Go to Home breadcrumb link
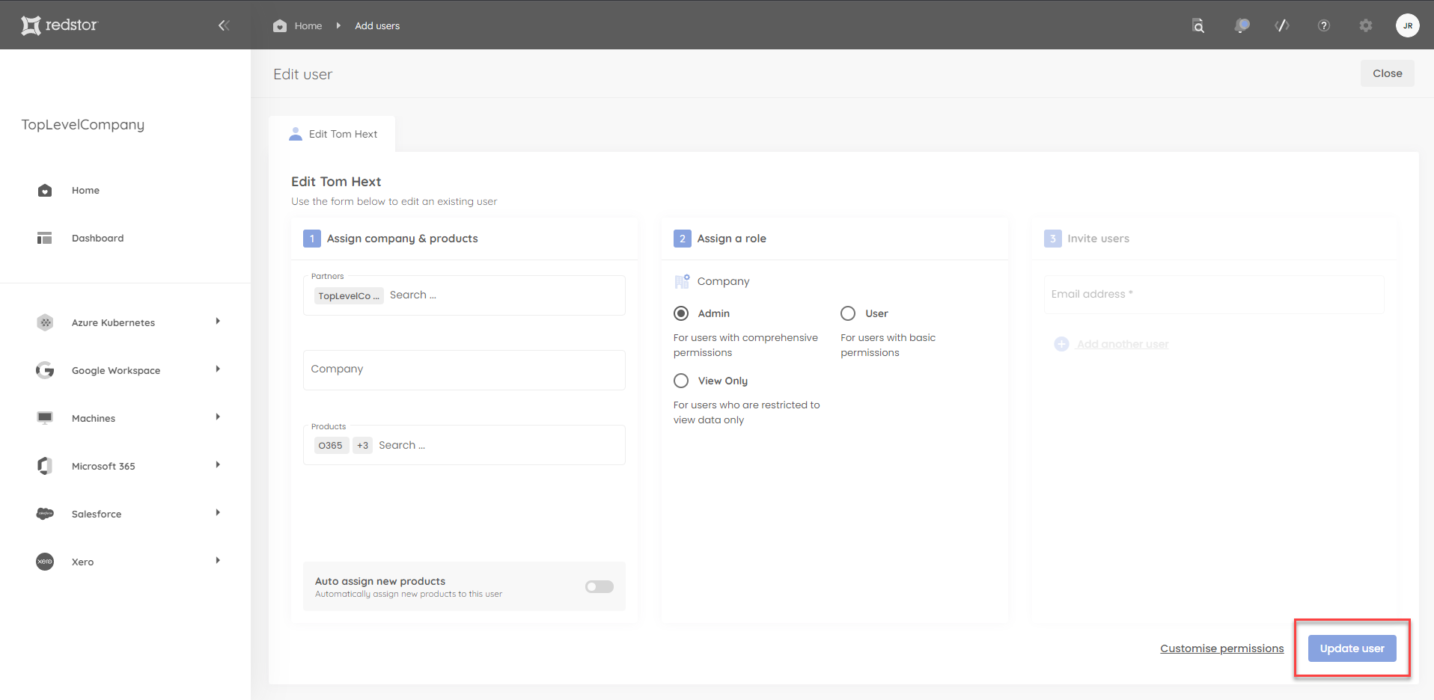 pyautogui.click(x=308, y=25)
